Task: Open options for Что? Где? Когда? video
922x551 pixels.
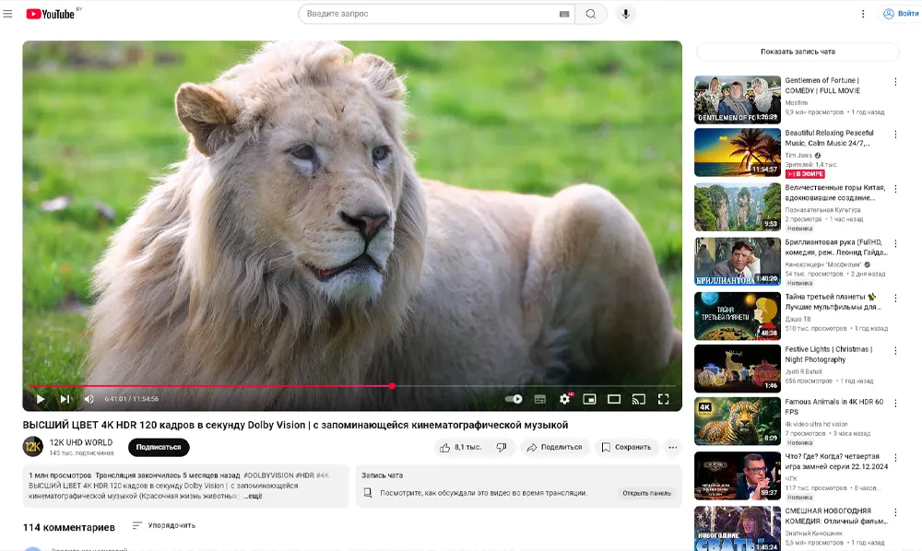Action: click(895, 458)
